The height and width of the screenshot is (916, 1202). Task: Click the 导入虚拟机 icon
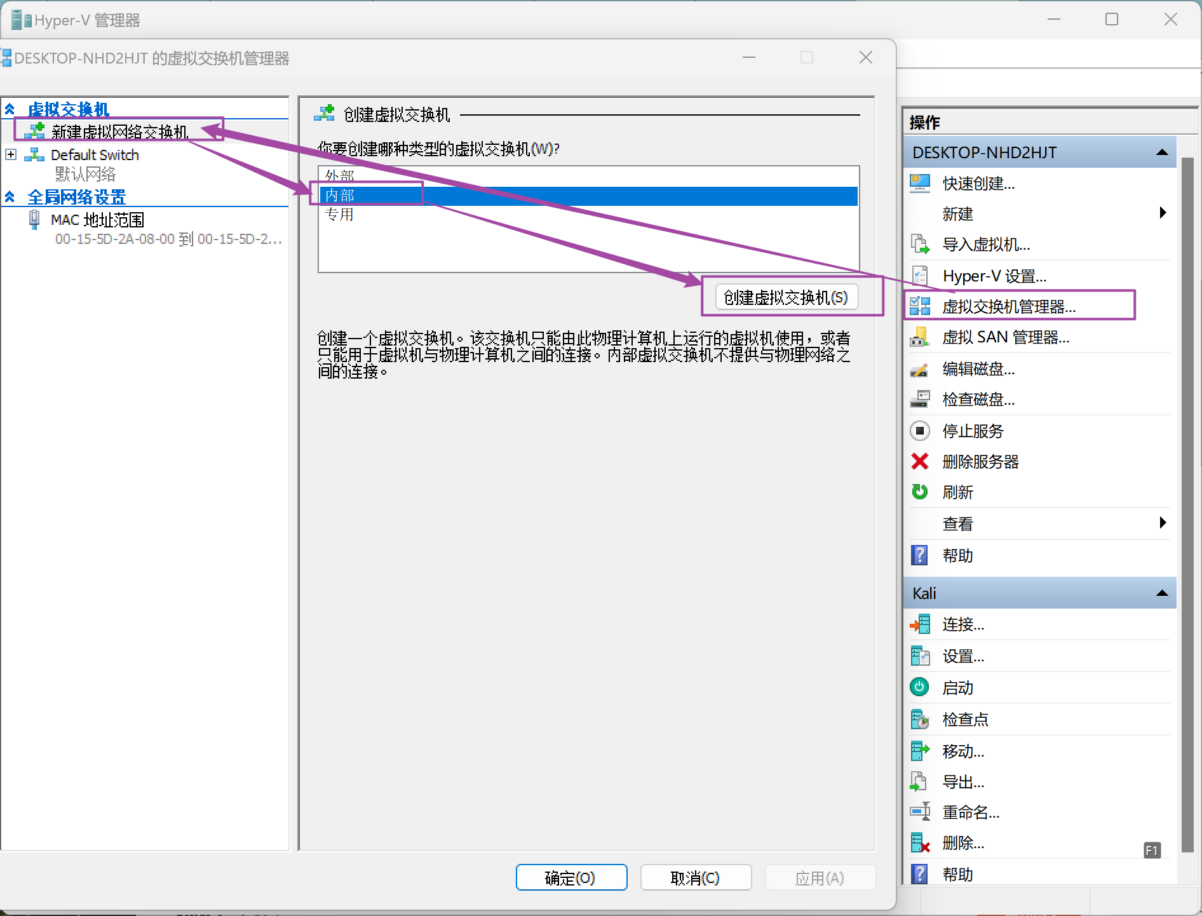(920, 244)
